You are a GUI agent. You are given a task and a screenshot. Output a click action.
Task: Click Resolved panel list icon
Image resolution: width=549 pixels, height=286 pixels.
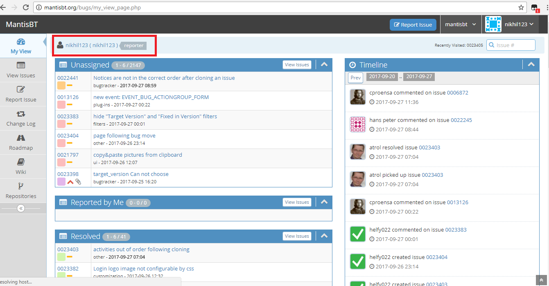63,236
